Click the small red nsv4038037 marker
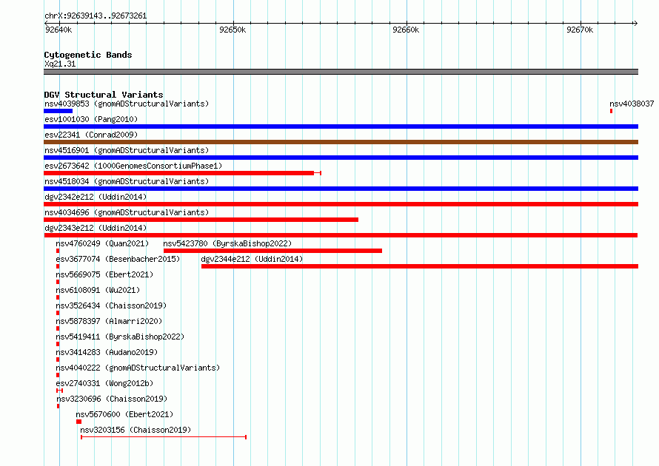The image size is (659, 466). pyautogui.click(x=611, y=111)
